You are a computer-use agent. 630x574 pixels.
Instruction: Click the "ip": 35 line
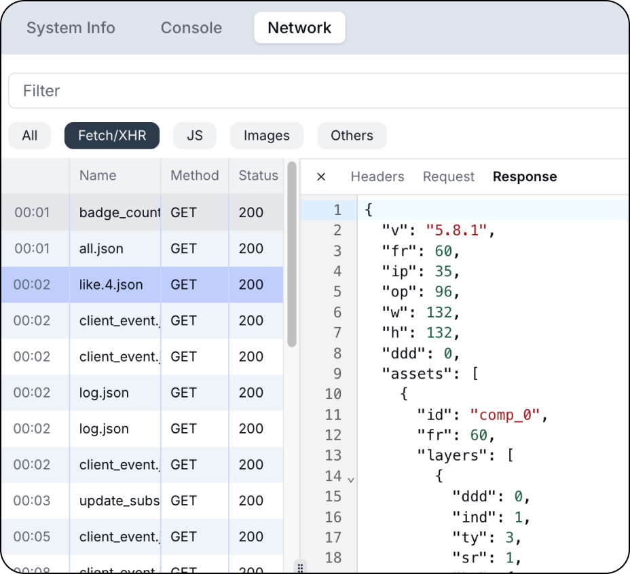421,271
